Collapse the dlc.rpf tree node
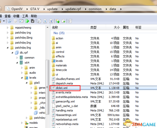 12,53
